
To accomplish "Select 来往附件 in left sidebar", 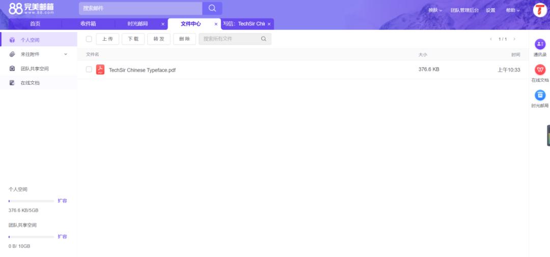I will click(x=39, y=54).
